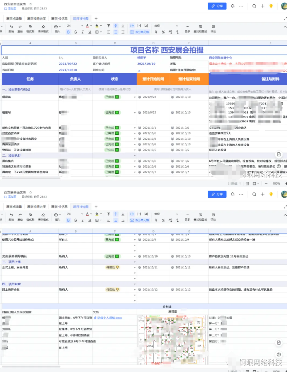Open find and replace in upper toolbar
Image resolution: width=287 pixels, height=372 pixels.
[x=200, y=26]
